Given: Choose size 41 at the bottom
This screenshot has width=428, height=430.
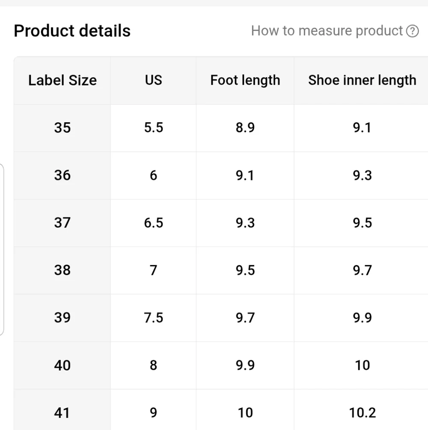Looking at the screenshot, I should 62,412.
